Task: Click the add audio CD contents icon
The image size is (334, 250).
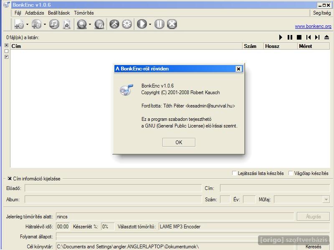Action: [x=37, y=24]
